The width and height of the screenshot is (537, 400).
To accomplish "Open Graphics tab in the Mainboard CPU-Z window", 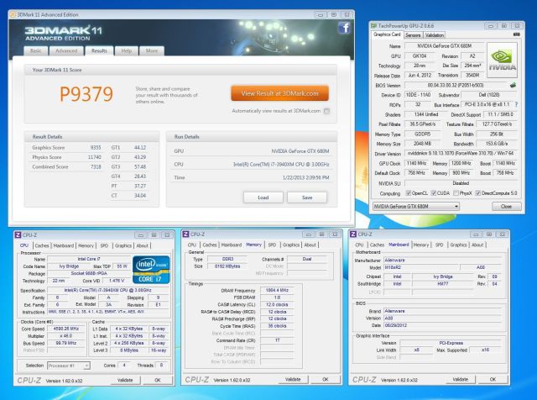I will tap(458, 245).
